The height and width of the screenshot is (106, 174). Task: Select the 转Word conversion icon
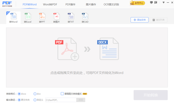(x=13, y=18)
